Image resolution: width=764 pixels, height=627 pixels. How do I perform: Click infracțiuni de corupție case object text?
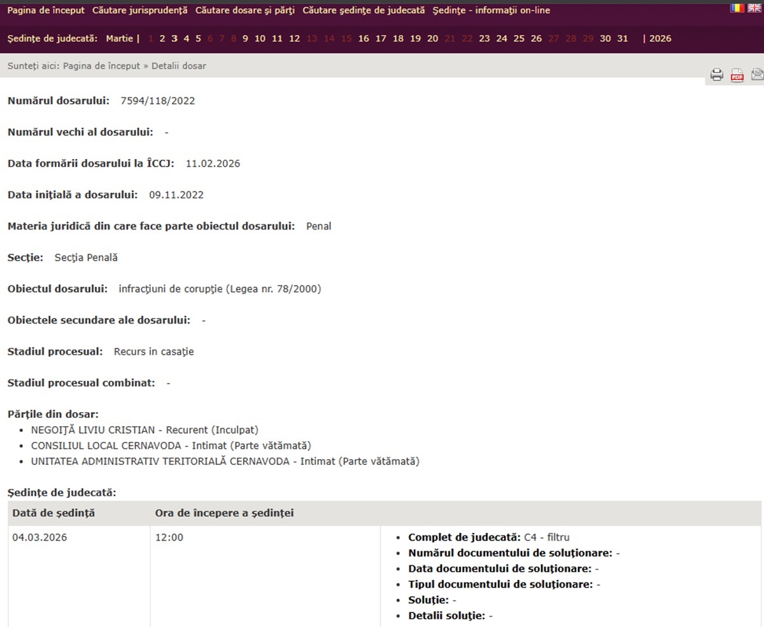pyautogui.click(x=220, y=289)
